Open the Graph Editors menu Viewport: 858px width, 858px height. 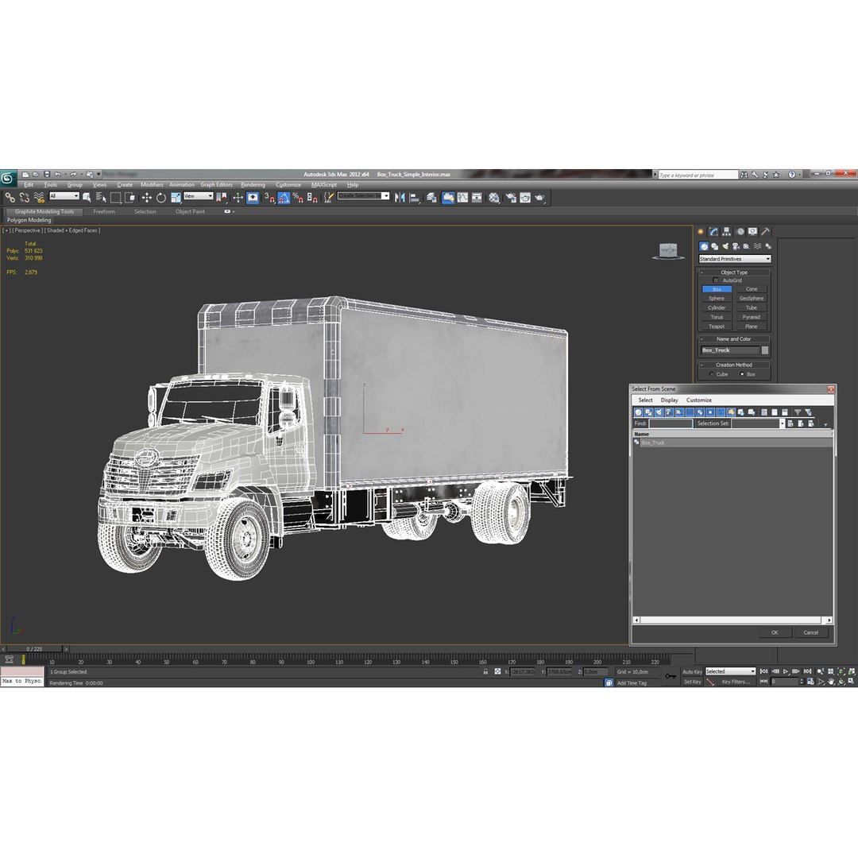click(216, 185)
